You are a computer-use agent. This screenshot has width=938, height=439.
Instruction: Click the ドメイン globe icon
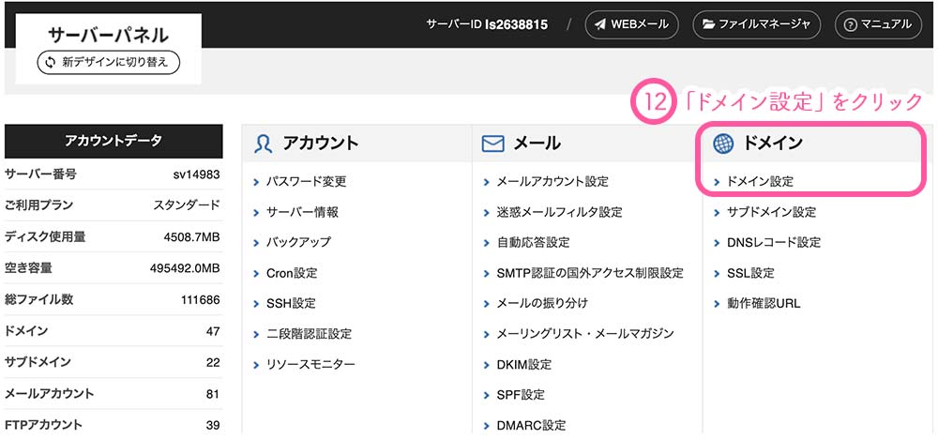(723, 144)
